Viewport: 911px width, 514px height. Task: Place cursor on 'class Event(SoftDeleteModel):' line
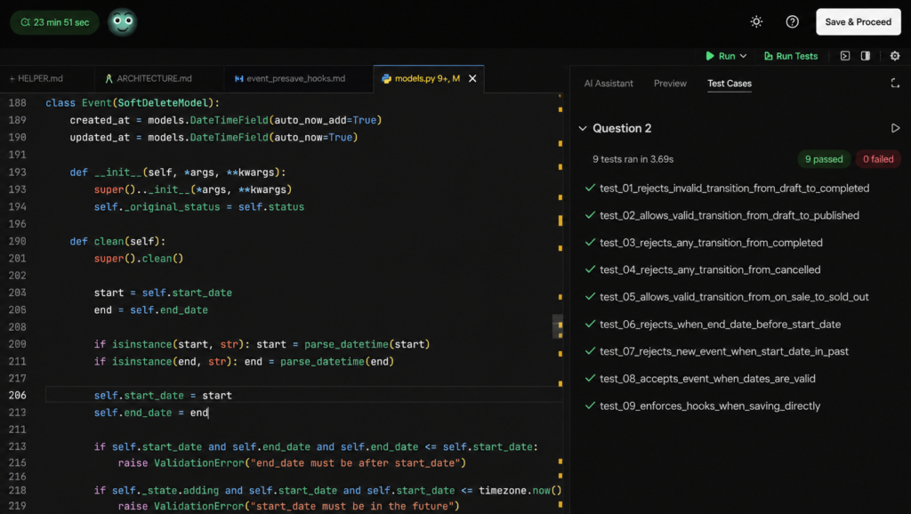[133, 103]
